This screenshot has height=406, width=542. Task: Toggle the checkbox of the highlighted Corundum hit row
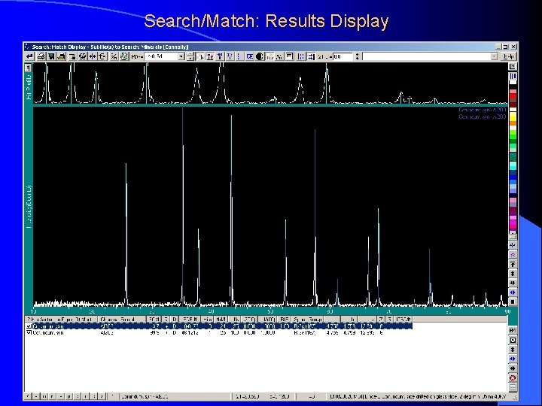(29, 326)
